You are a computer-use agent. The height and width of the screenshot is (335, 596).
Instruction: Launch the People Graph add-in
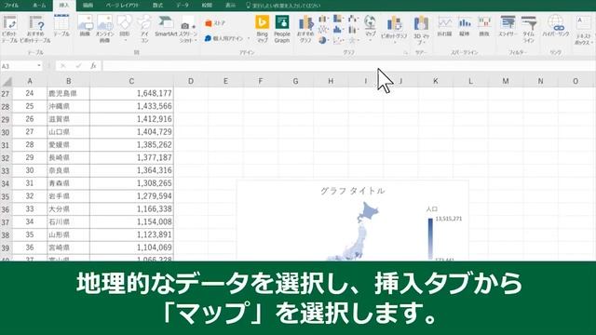(282, 29)
